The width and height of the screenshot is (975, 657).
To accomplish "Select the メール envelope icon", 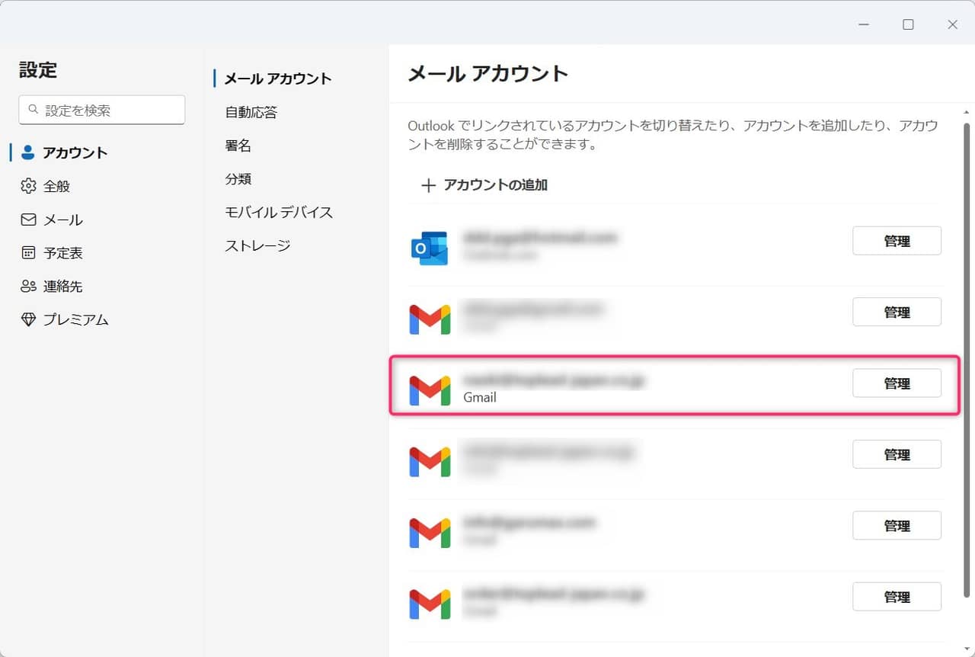I will (28, 220).
